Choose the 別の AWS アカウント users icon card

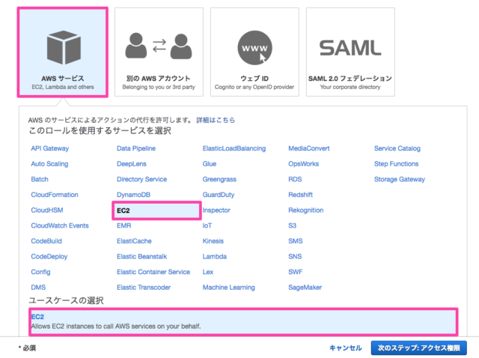coord(159,52)
